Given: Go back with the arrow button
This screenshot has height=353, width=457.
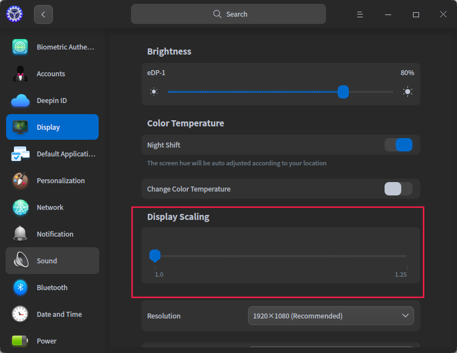Looking at the screenshot, I should pyautogui.click(x=43, y=14).
